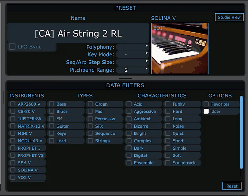Toggle the Simple characteristic
This screenshot has height=196, width=248.
coord(168,148)
